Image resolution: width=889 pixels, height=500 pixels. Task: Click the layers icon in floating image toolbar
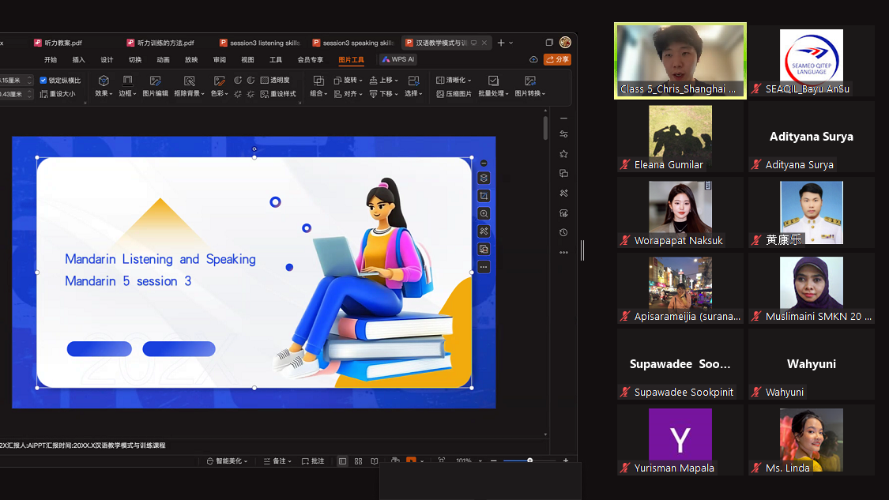tap(484, 178)
